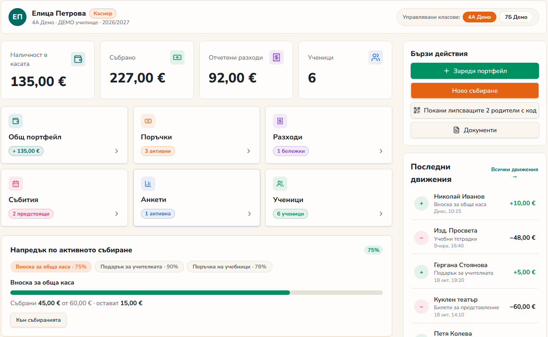The height and width of the screenshot is (337, 548).
Task: Click the green people icon above Ученици tile
Action: [x=280, y=184]
